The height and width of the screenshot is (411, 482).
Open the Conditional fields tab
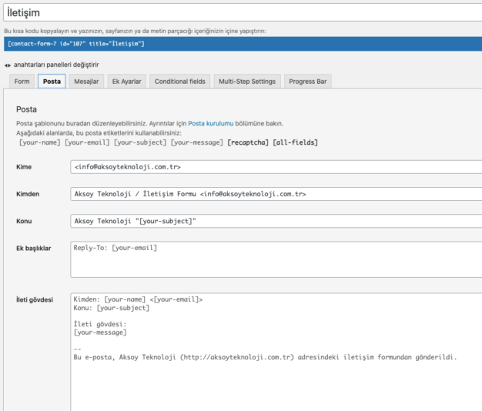click(x=180, y=82)
